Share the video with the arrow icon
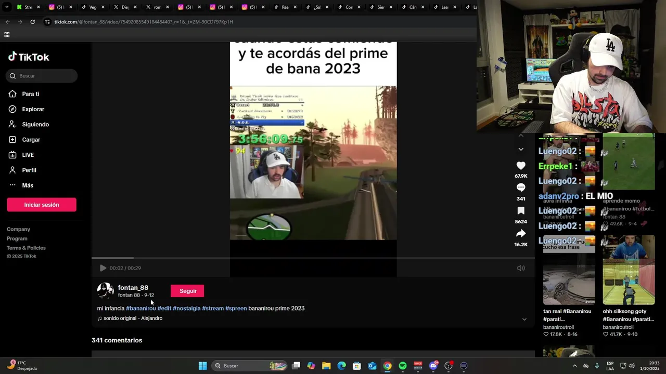 [x=521, y=233]
